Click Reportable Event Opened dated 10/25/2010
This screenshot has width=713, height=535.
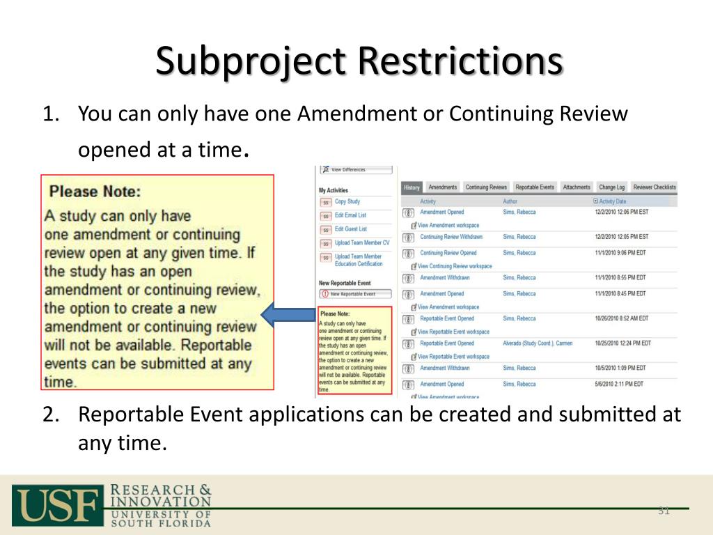(x=447, y=343)
